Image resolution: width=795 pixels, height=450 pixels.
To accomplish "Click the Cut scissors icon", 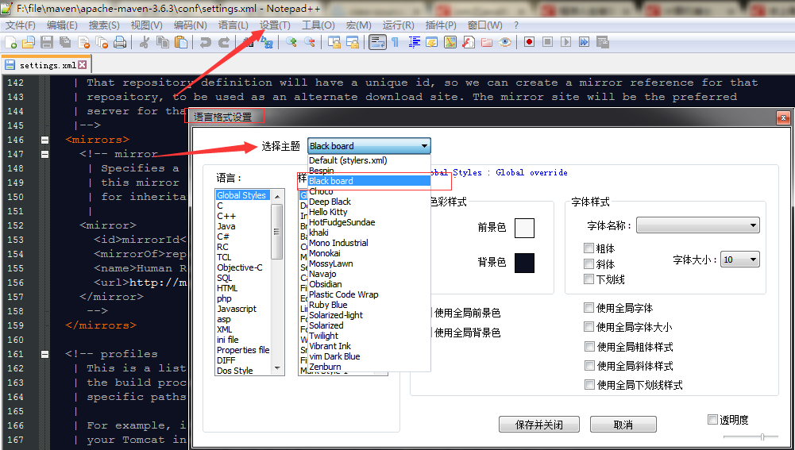I will [x=145, y=43].
